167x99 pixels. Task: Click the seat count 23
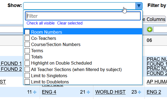(x=134, y=92)
